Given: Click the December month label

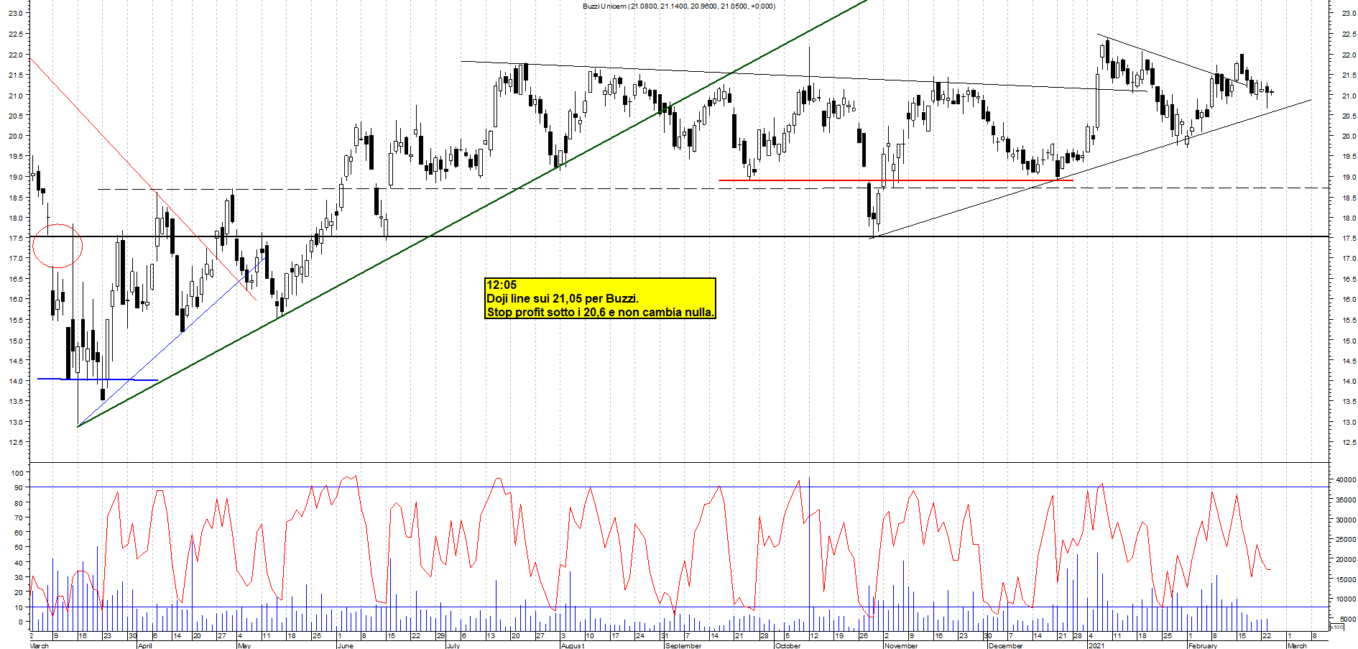Looking at the screenshot, I should (1005, 645).
